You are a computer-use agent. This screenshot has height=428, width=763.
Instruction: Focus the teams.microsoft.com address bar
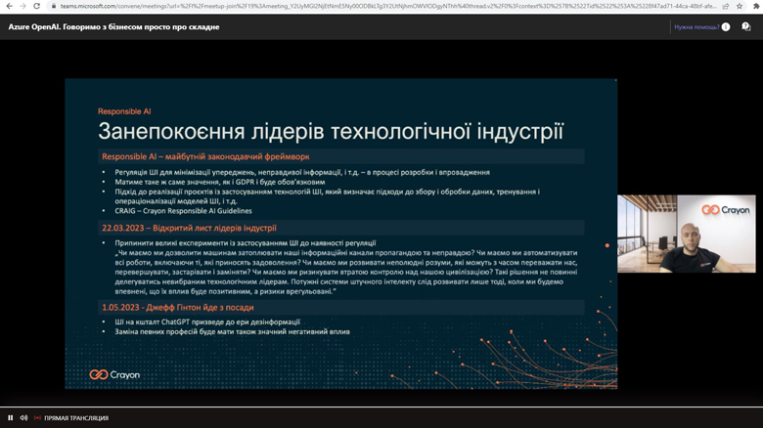(x=388, y=6)
